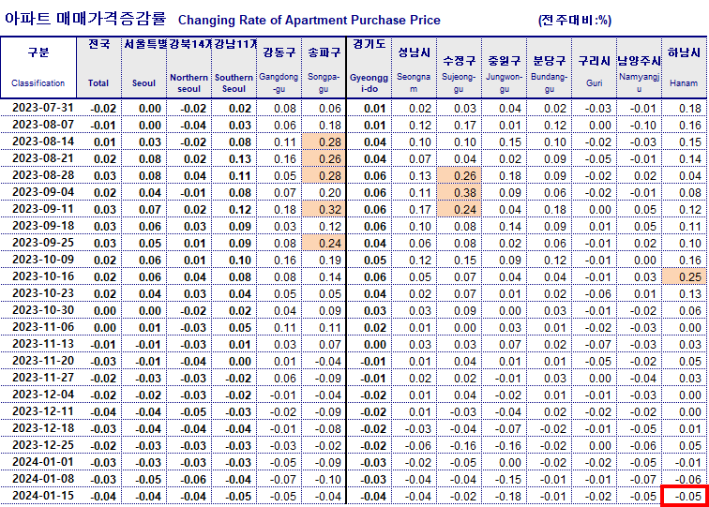Viewport: 709px width, 507px height.
Task: Select Songpa-gu highlighted value 0.26 on 2023-08-21
Action: click(324, 159)
